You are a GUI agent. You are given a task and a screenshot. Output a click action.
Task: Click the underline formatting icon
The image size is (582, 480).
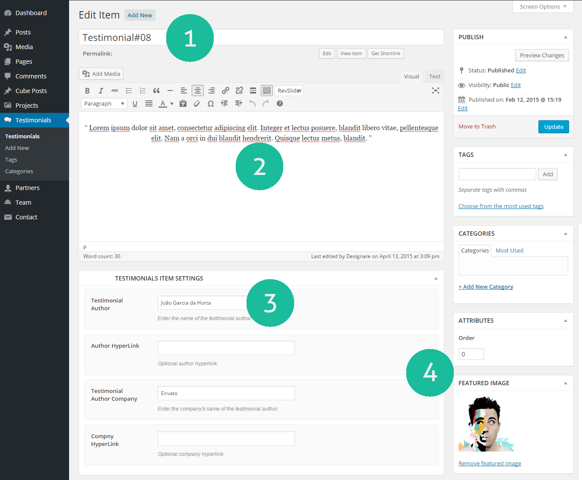[x=135, y=103]
